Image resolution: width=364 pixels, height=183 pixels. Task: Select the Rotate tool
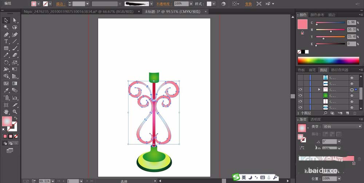(6, 62)
